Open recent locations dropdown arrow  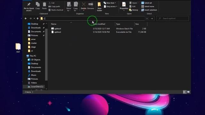click(34, 19)
